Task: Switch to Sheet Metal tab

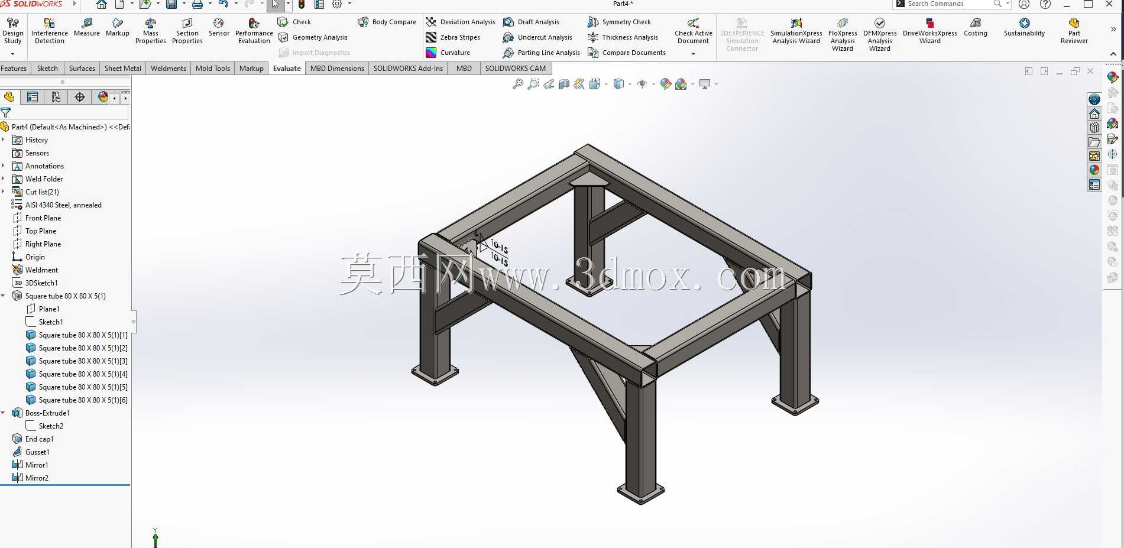Action: 123,69
